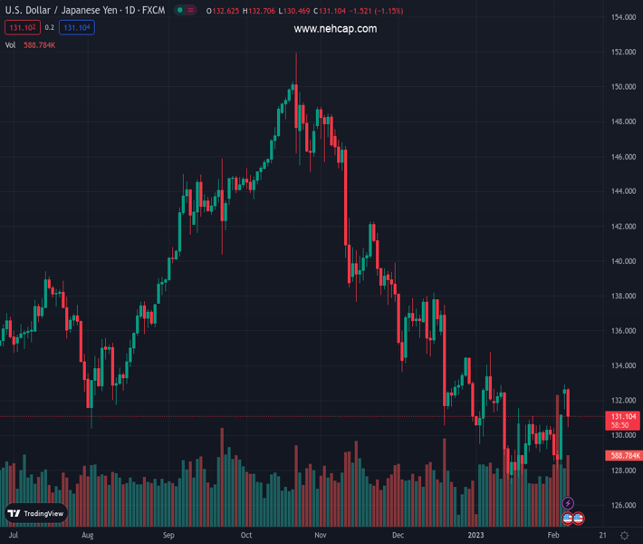Click the red data status indicator
The image size is (643, 544).
[x=192, y=11]
